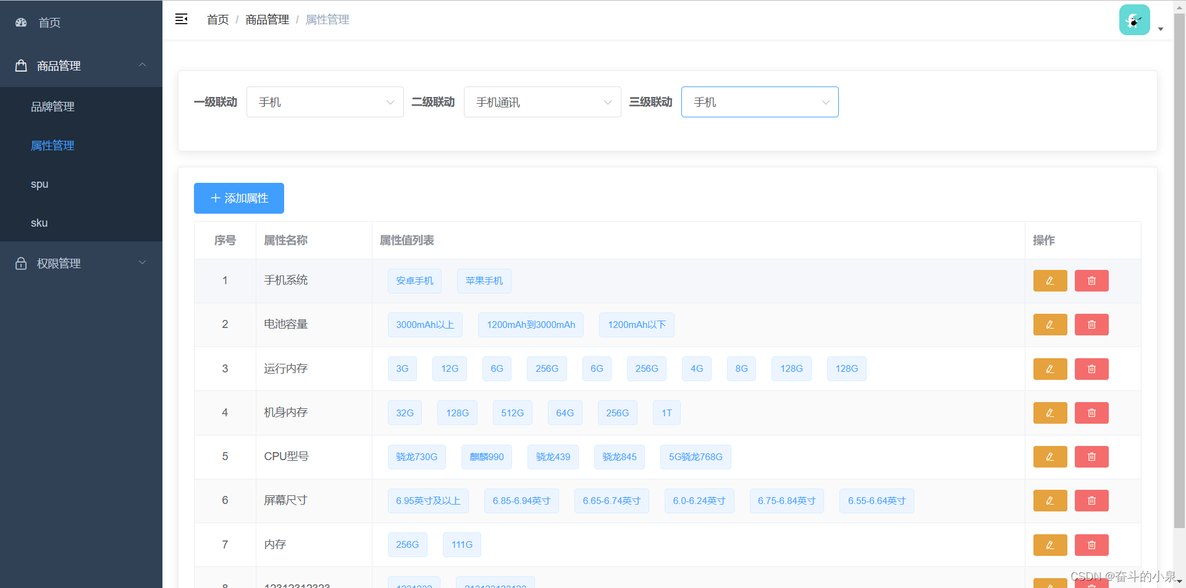Collapse the 商品管理 menu chevron
Viewport: 1186px width, 588px height.
coord(143,65)
